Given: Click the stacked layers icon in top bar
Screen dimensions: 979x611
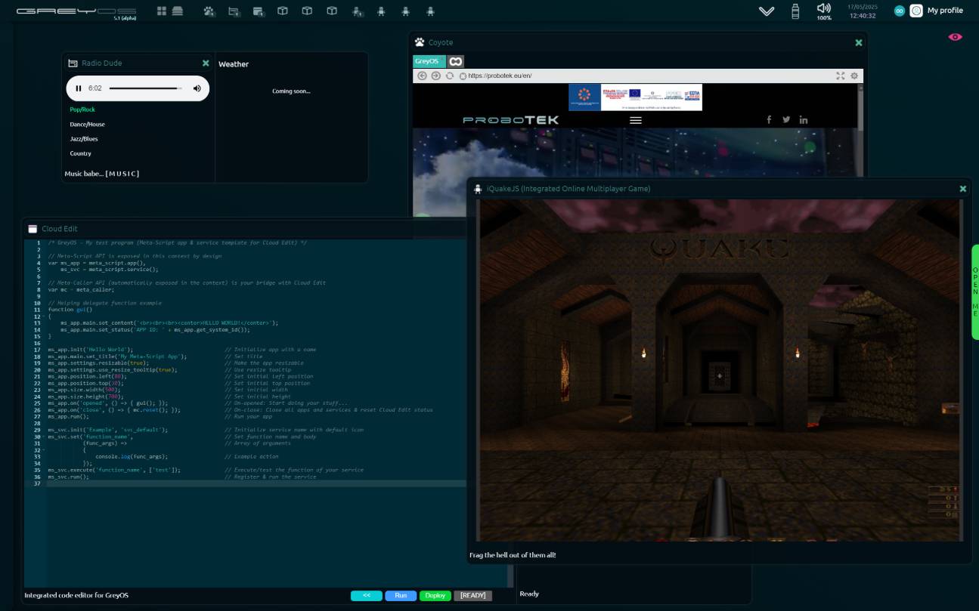Looking at the screenshot, I should pos(178,11).
